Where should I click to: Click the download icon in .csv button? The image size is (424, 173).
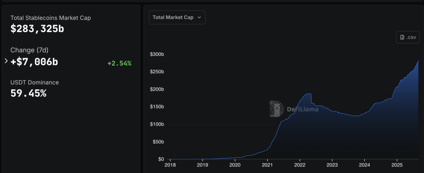pos(402,37)
